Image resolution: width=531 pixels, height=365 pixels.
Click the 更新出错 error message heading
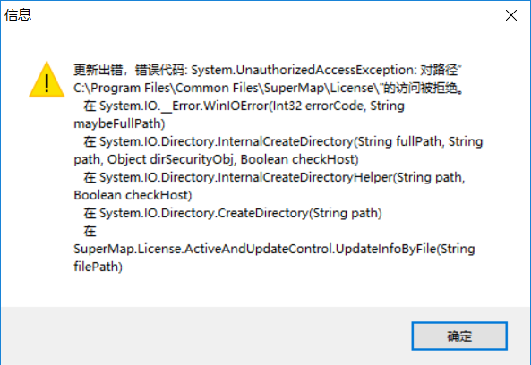[98, 70]
